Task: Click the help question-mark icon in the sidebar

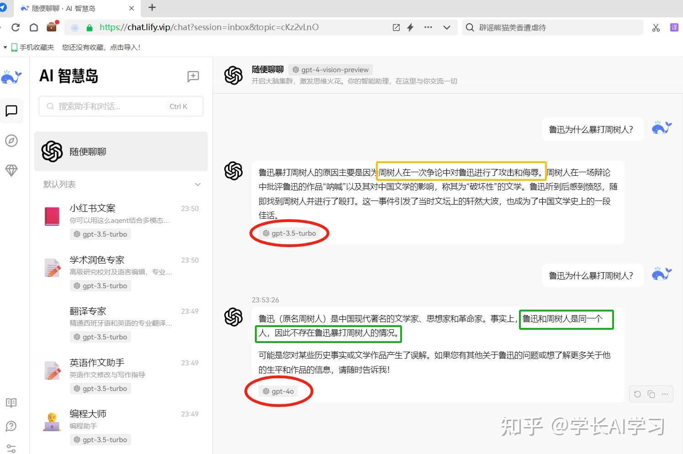Action: tap(11, 426)
